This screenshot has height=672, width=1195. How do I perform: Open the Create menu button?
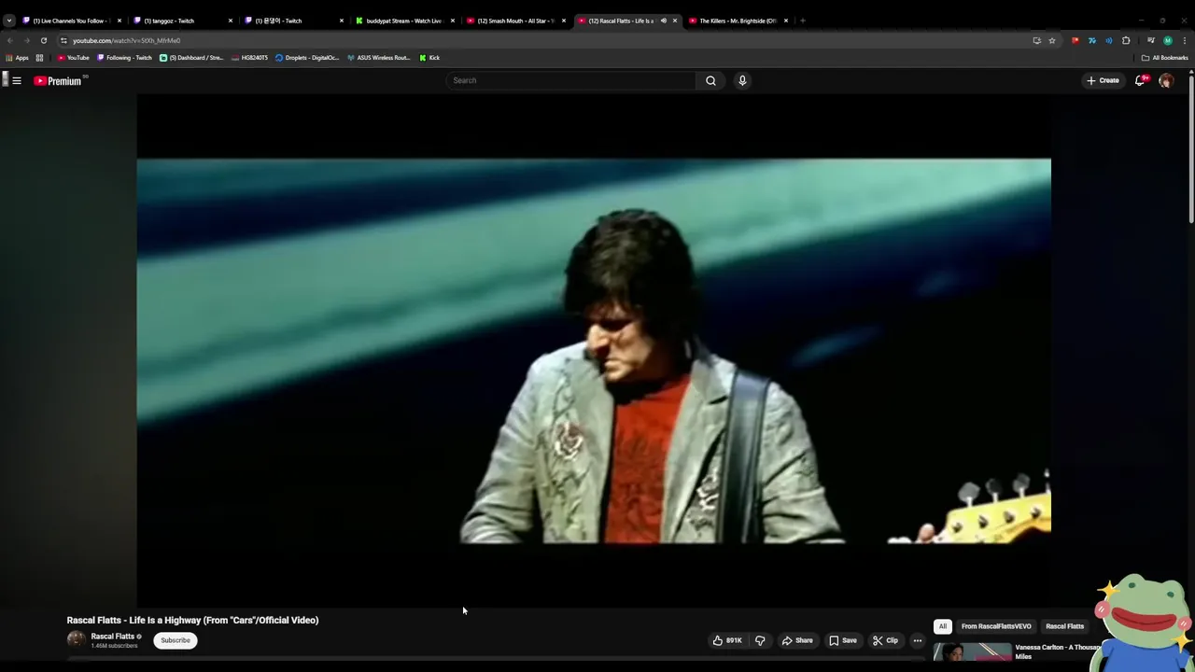click(x=1103, y=80)
